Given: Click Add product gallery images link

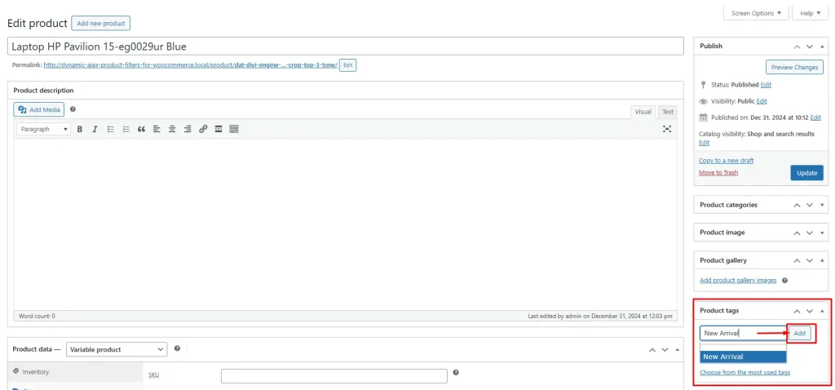Looking at the screenshot, I should 738,280.
